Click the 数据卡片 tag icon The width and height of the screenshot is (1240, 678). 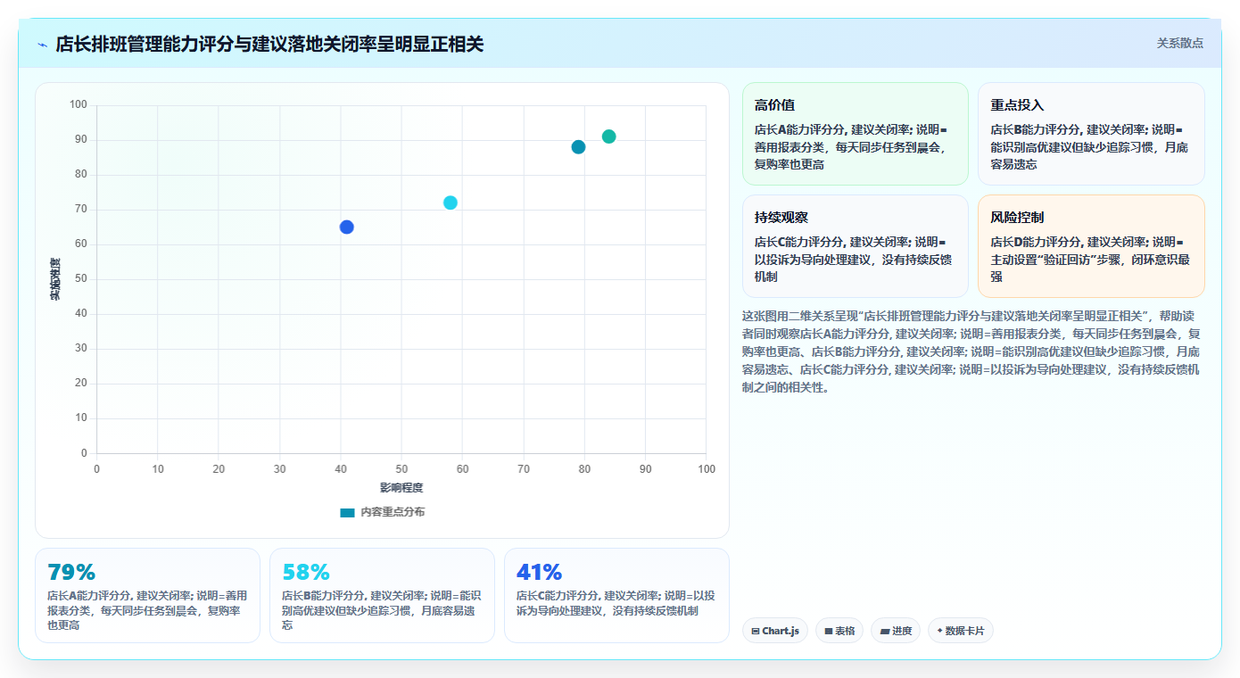940,631
